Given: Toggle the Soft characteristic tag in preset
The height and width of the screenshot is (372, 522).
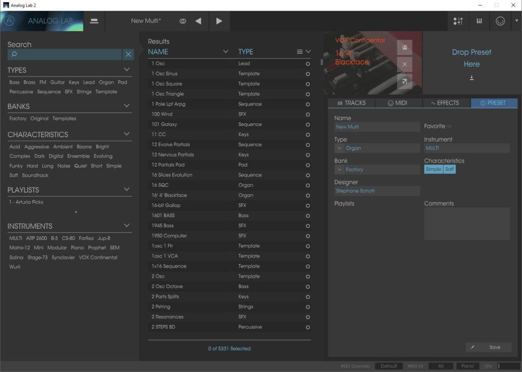Looking at the screenshot, I should [450, 169].
